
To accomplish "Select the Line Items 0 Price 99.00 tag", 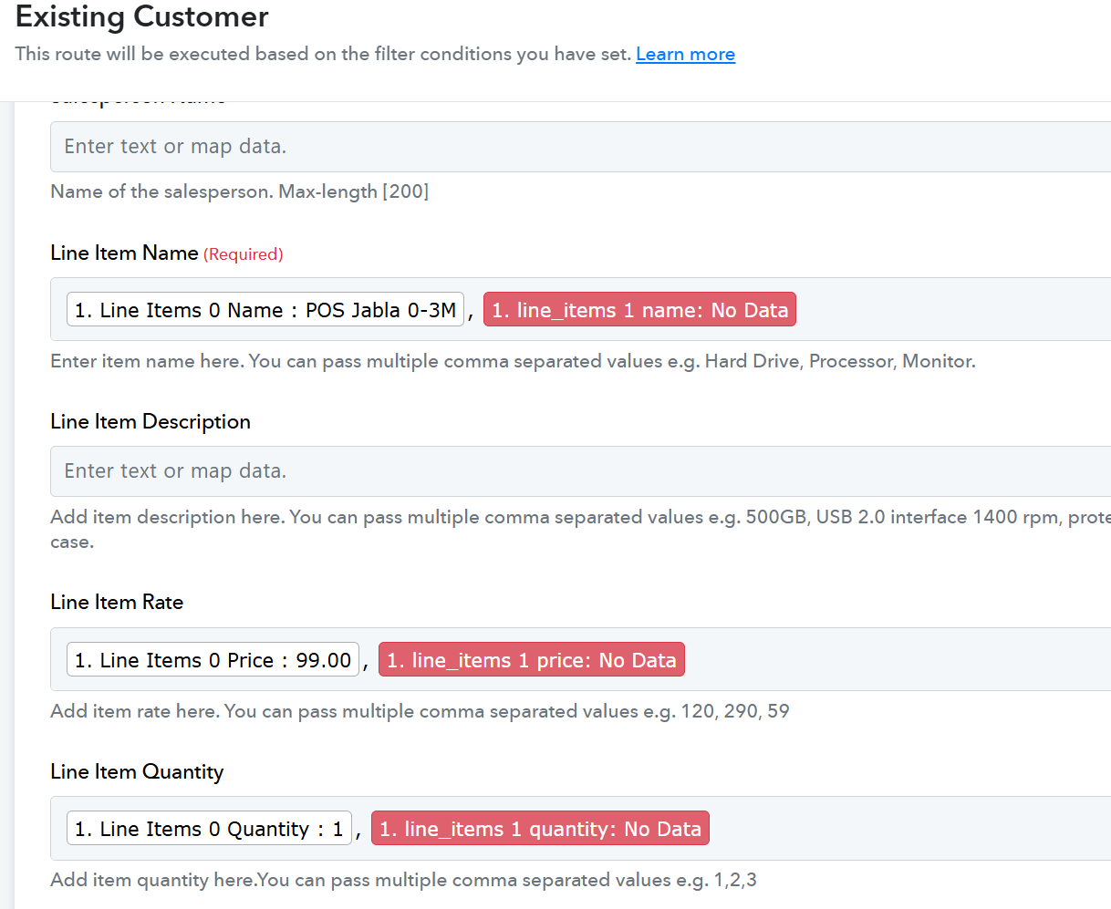I will click(213, 660).
